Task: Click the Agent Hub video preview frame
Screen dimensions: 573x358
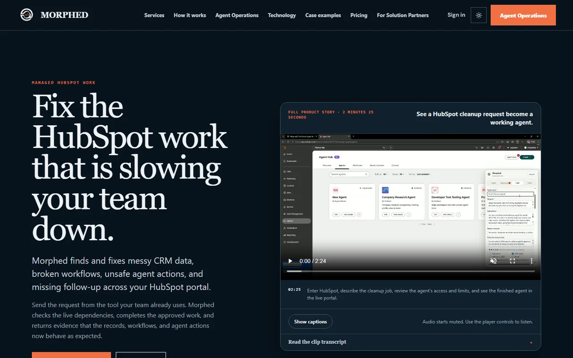Action: tap(411, 207)
